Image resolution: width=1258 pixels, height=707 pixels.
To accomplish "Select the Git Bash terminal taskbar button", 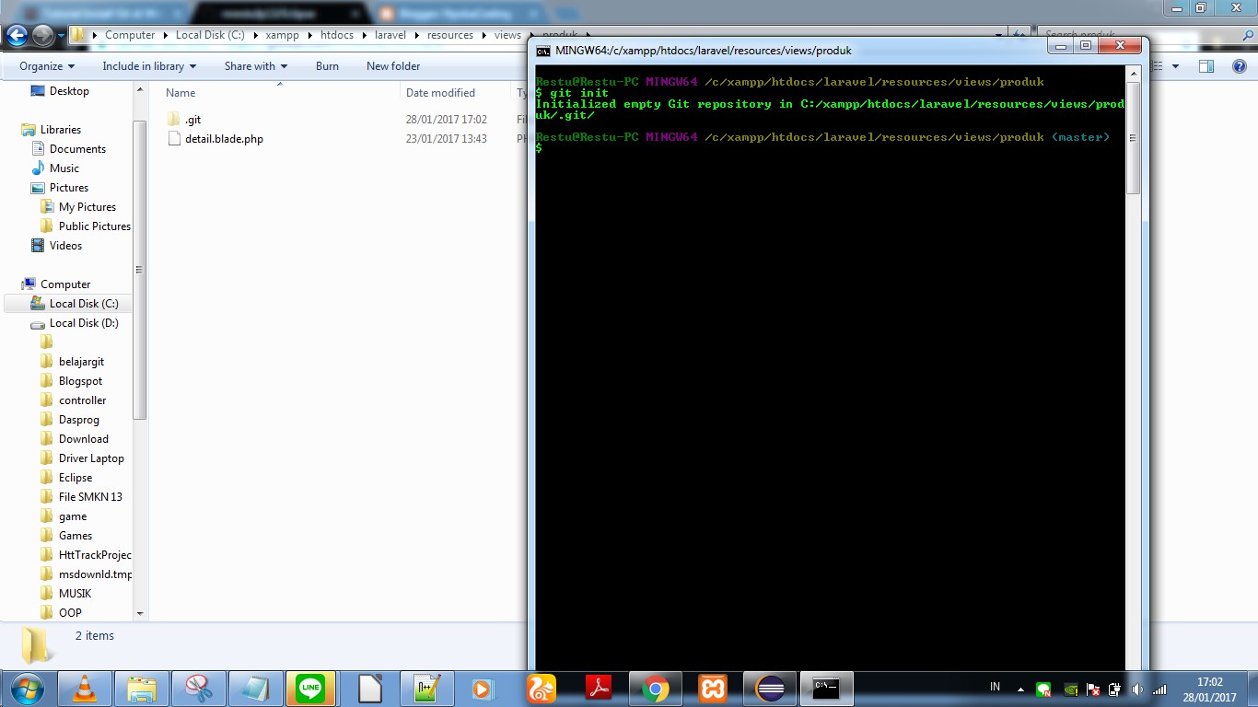I will (x=827, y=689).
